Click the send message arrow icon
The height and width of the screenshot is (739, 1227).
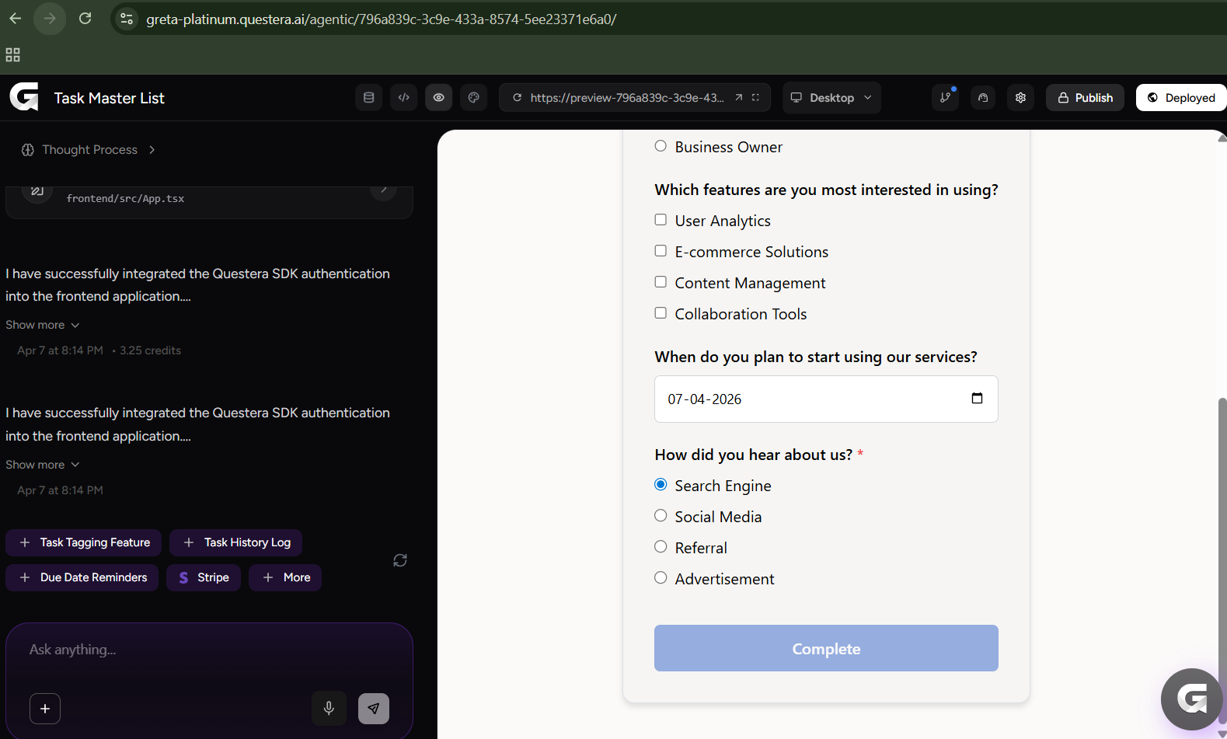coord(374,709)
